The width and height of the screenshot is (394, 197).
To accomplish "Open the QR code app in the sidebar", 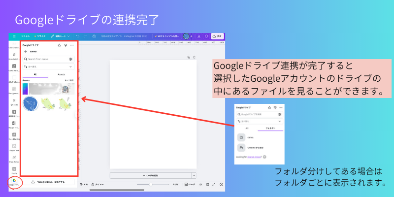I will (14, 101).
